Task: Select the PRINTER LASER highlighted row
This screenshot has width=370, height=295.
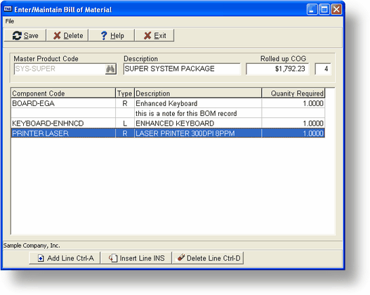Action: pyautogui.click(x=168, y=133)
